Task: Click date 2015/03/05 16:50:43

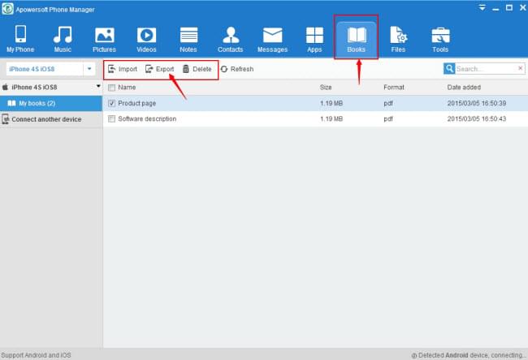Action: pos(477,118)
